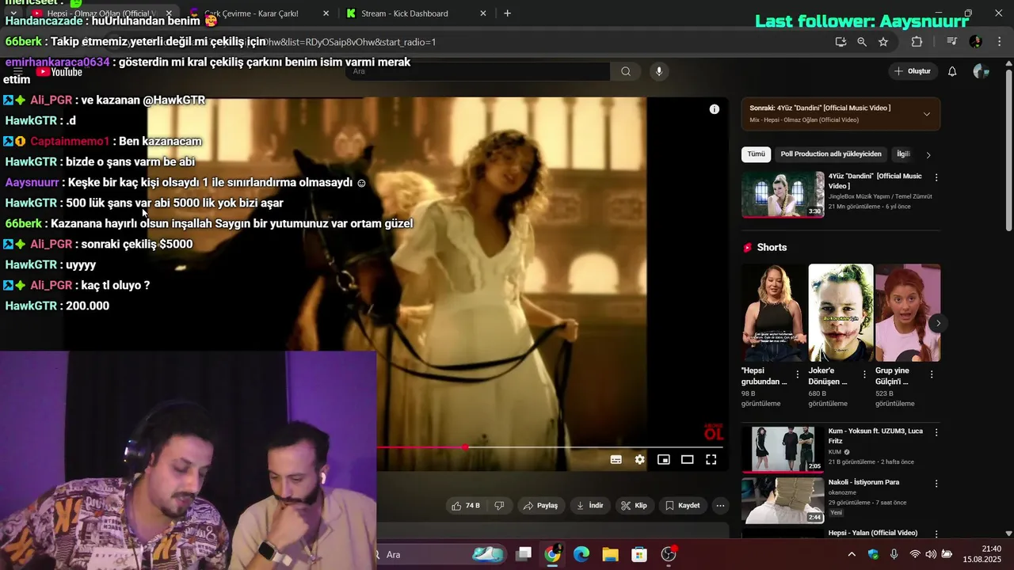1014x570 pixels.
Task: Open options for Joker'e Dönüşen short
Action: coord(864,374)
